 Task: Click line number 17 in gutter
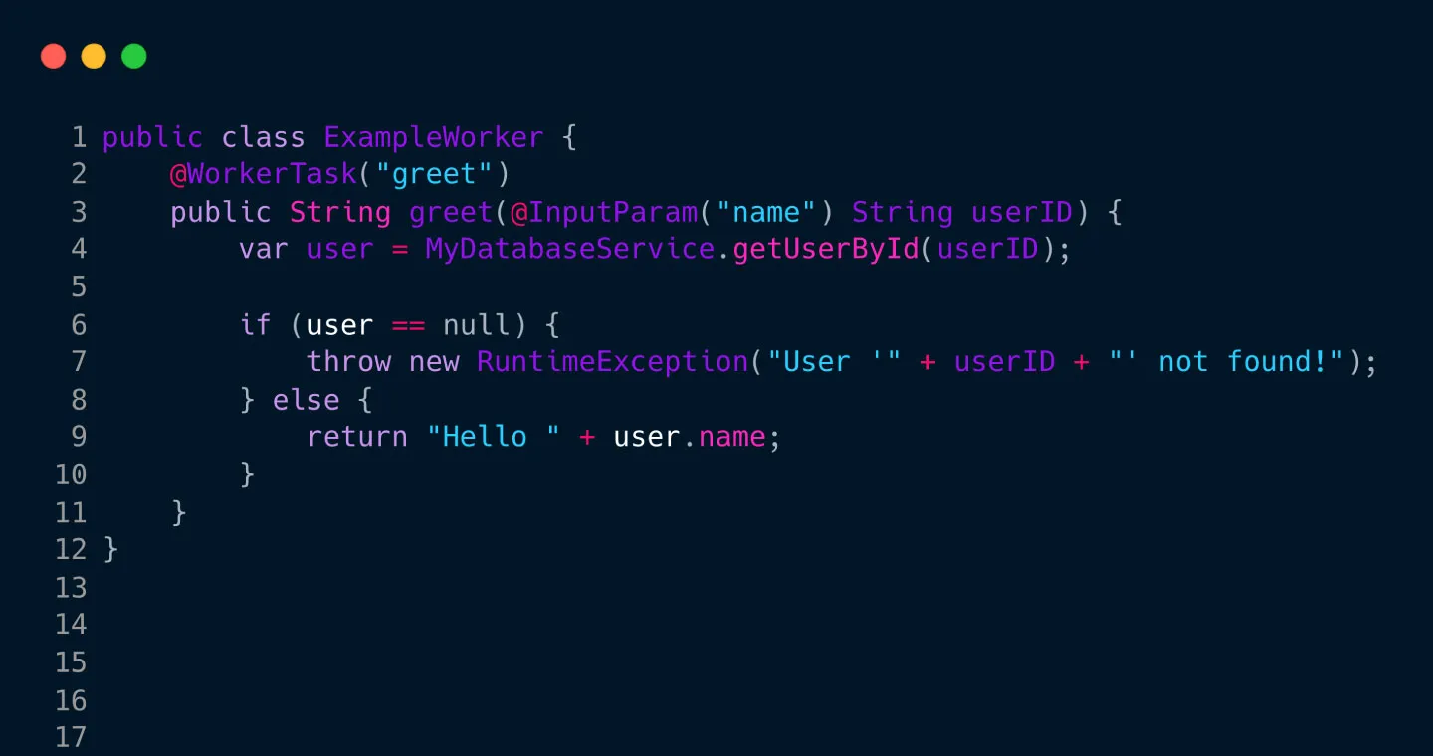(71, 737)
